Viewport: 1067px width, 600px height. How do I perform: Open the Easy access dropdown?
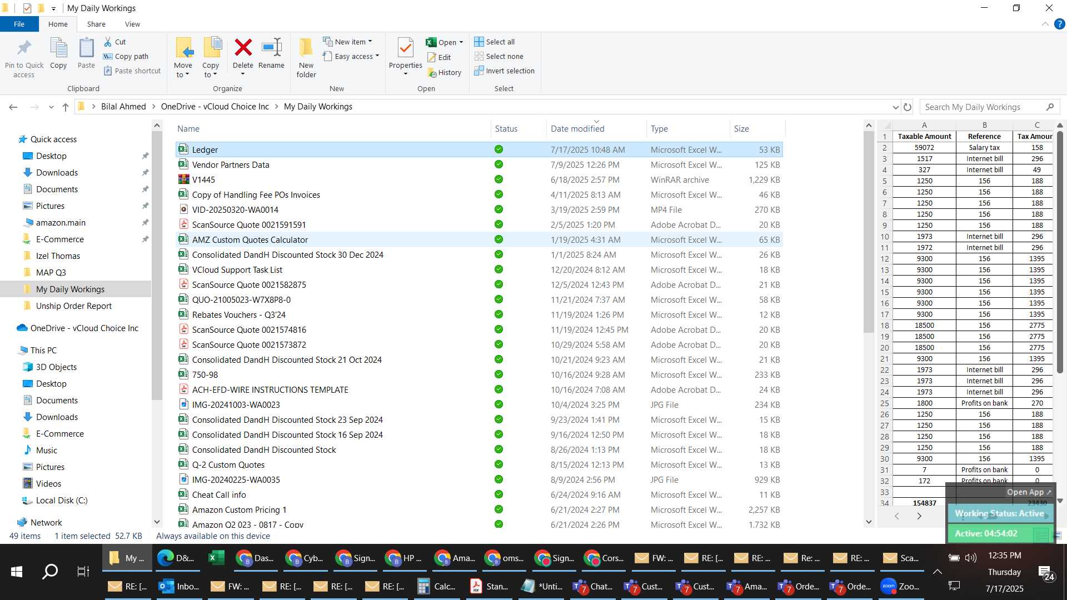[351, 56]
